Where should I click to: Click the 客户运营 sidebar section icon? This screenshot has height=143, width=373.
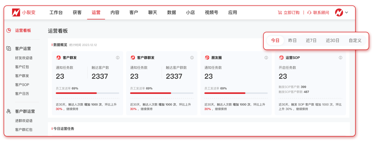pyautogui.click(x=9, y=49)
